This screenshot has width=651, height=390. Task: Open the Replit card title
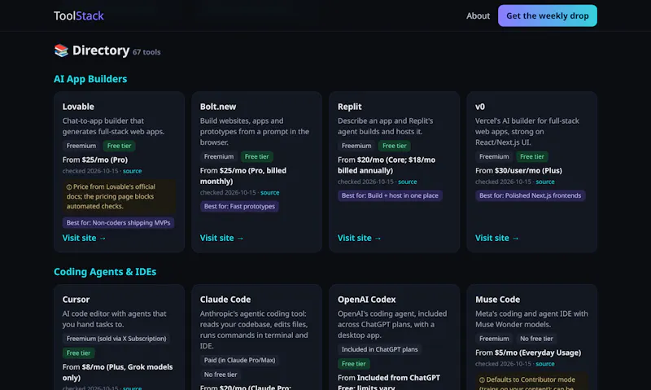pyautogui.click(x=350, y=107)
